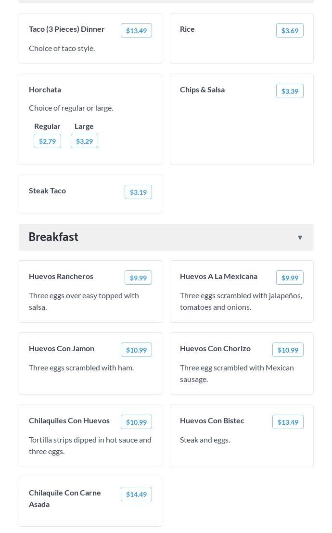Open the Huevos Con Bistec card title
This screenshot has height=533, width=332.
(212, 420)
